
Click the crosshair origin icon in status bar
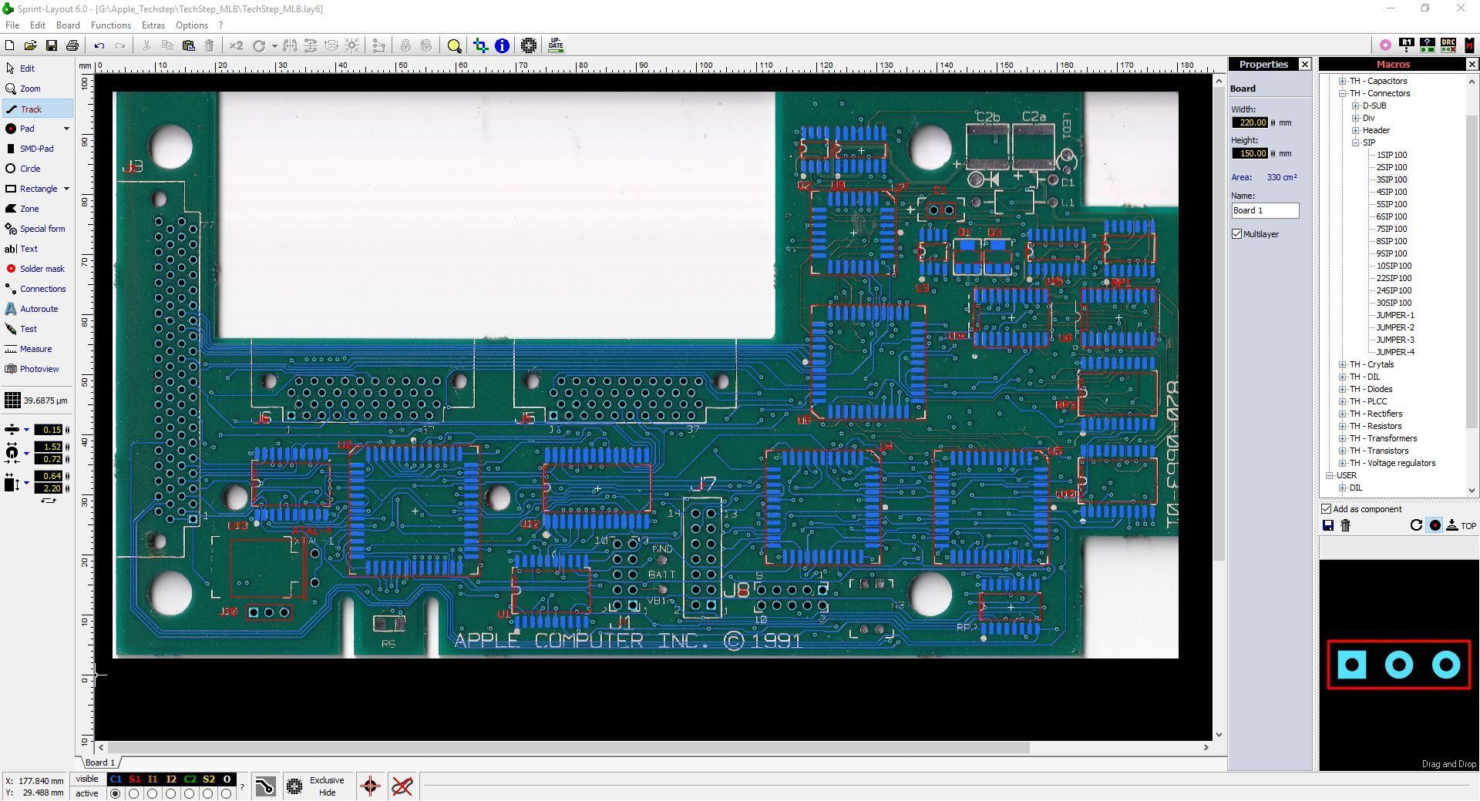(370, 786)
